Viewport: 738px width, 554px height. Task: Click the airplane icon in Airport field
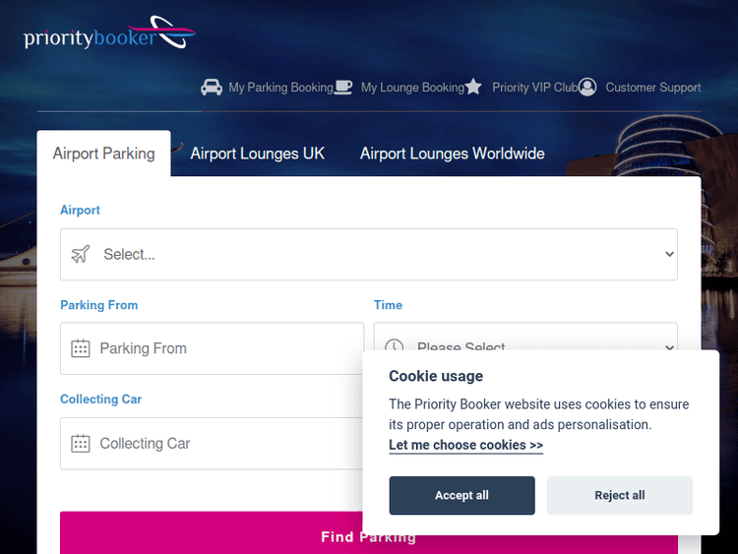[81, 254]
